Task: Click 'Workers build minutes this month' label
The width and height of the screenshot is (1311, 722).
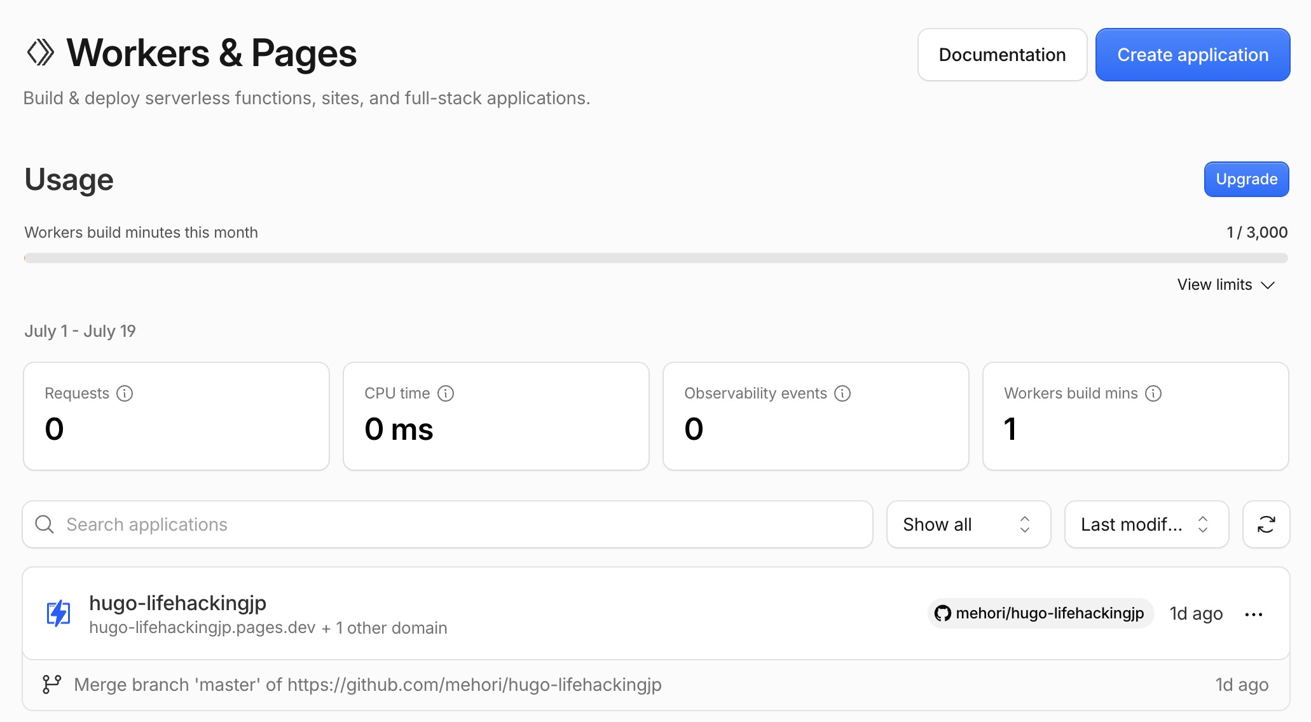Action: click(x=141, y=233)
